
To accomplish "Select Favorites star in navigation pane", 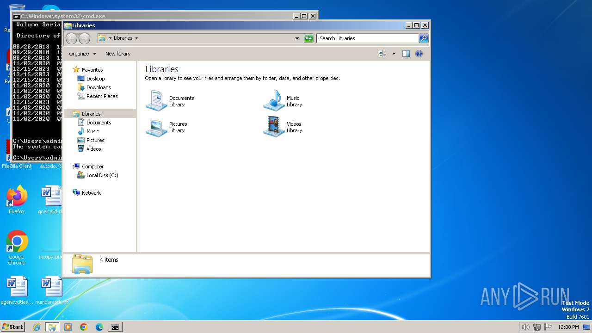I will [x=76, y=70].
